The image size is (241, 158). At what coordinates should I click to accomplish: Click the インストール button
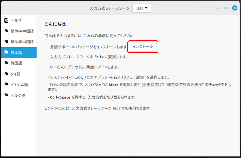point(142,47)
